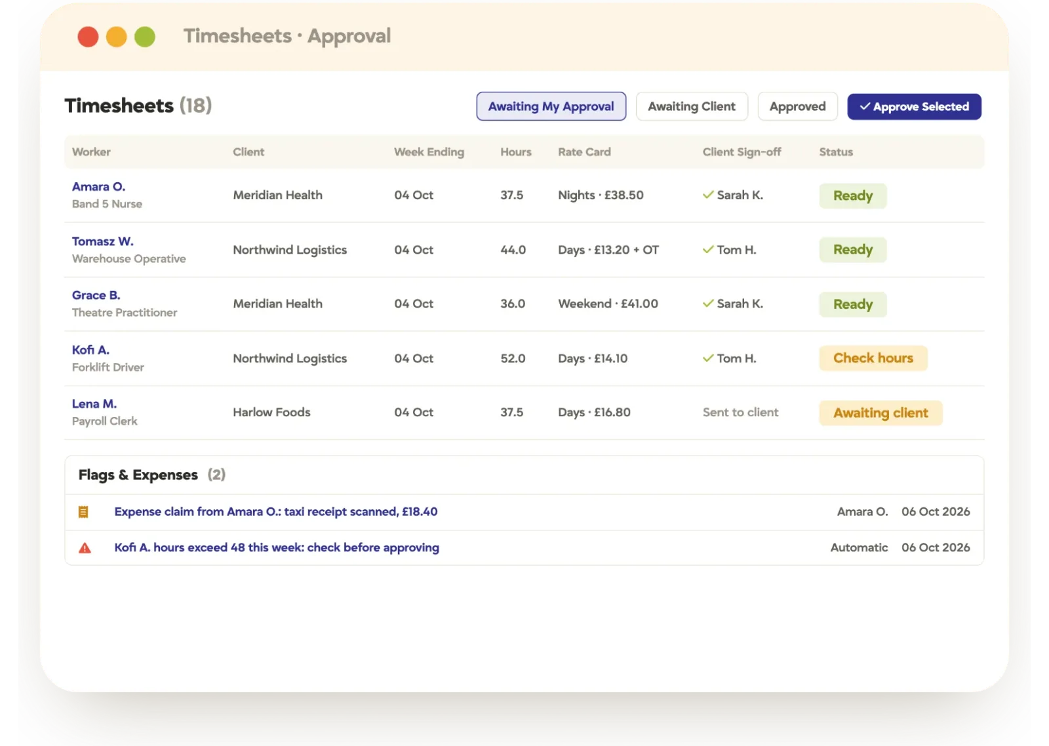Click the green maximize window dot

click(145, 37)
